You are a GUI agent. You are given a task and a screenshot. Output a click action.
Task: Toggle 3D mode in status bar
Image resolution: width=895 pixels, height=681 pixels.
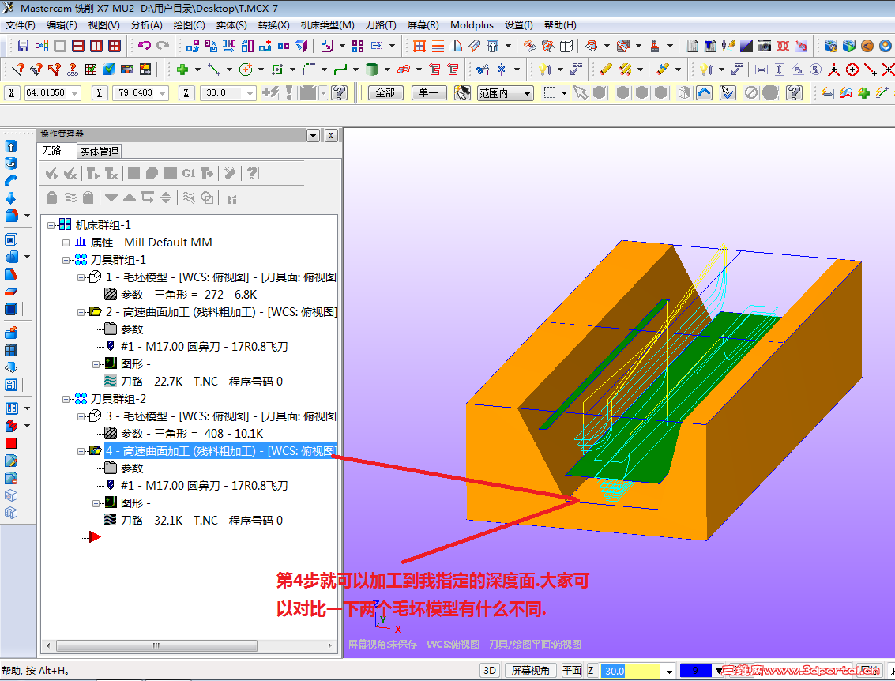tap(490, 670)
